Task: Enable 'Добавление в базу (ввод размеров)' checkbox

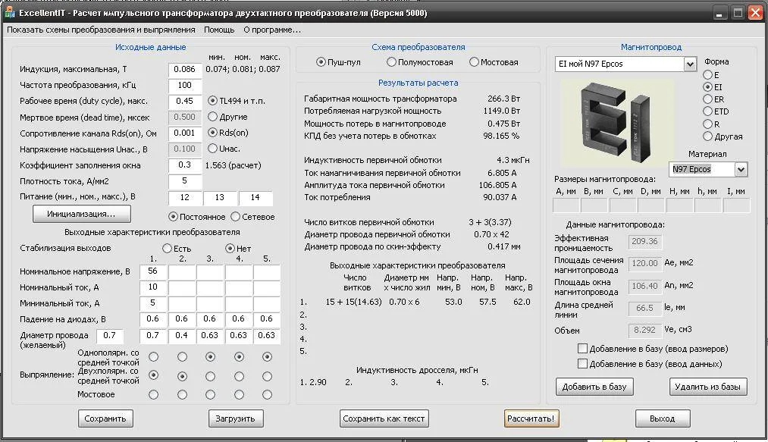Action: 582,349
